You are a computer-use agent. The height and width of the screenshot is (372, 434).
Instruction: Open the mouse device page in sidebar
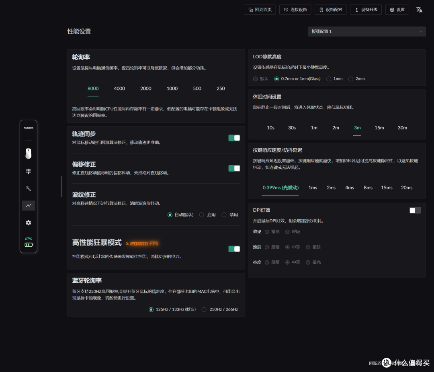(28, 153)
